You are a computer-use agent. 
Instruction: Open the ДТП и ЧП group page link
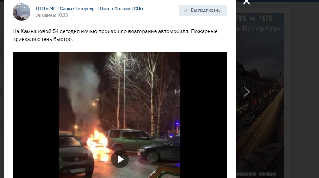pos(89,9)
